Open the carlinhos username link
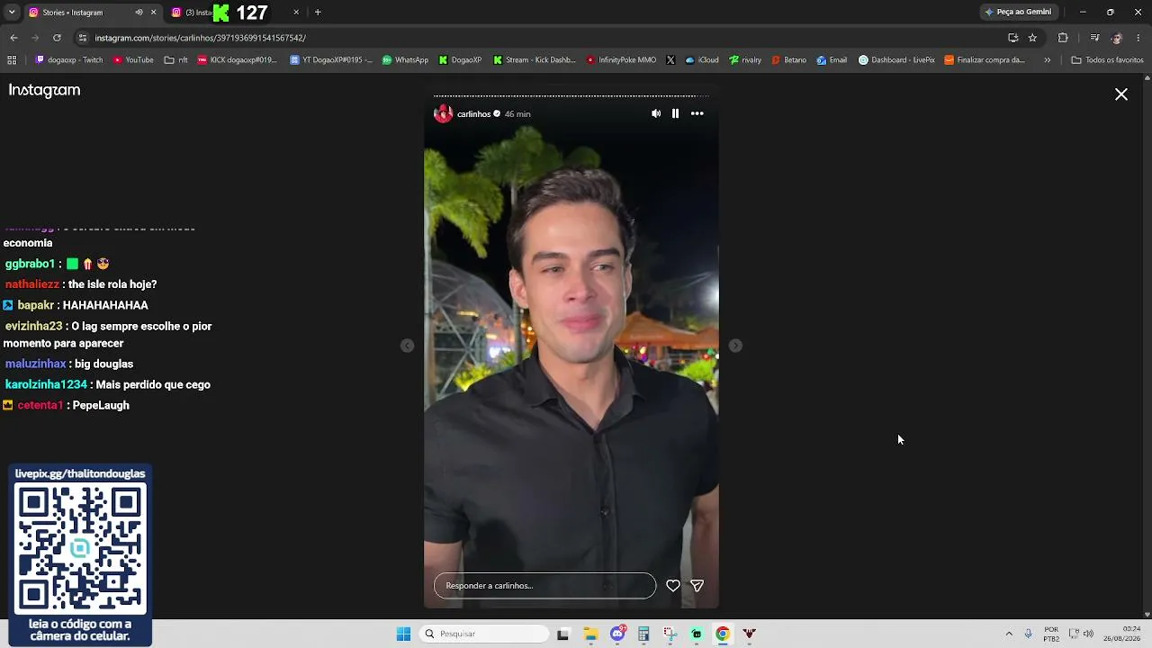 click(473, 114)
